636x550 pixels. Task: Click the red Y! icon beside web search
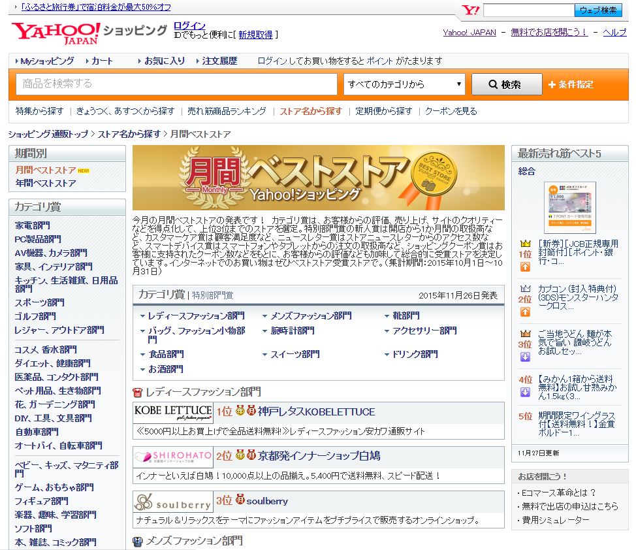tap(471, 10)
